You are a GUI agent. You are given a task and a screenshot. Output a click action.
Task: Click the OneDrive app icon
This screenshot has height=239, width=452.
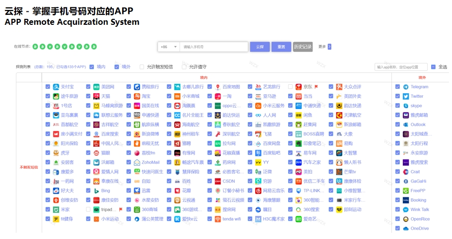coord(406,229)
